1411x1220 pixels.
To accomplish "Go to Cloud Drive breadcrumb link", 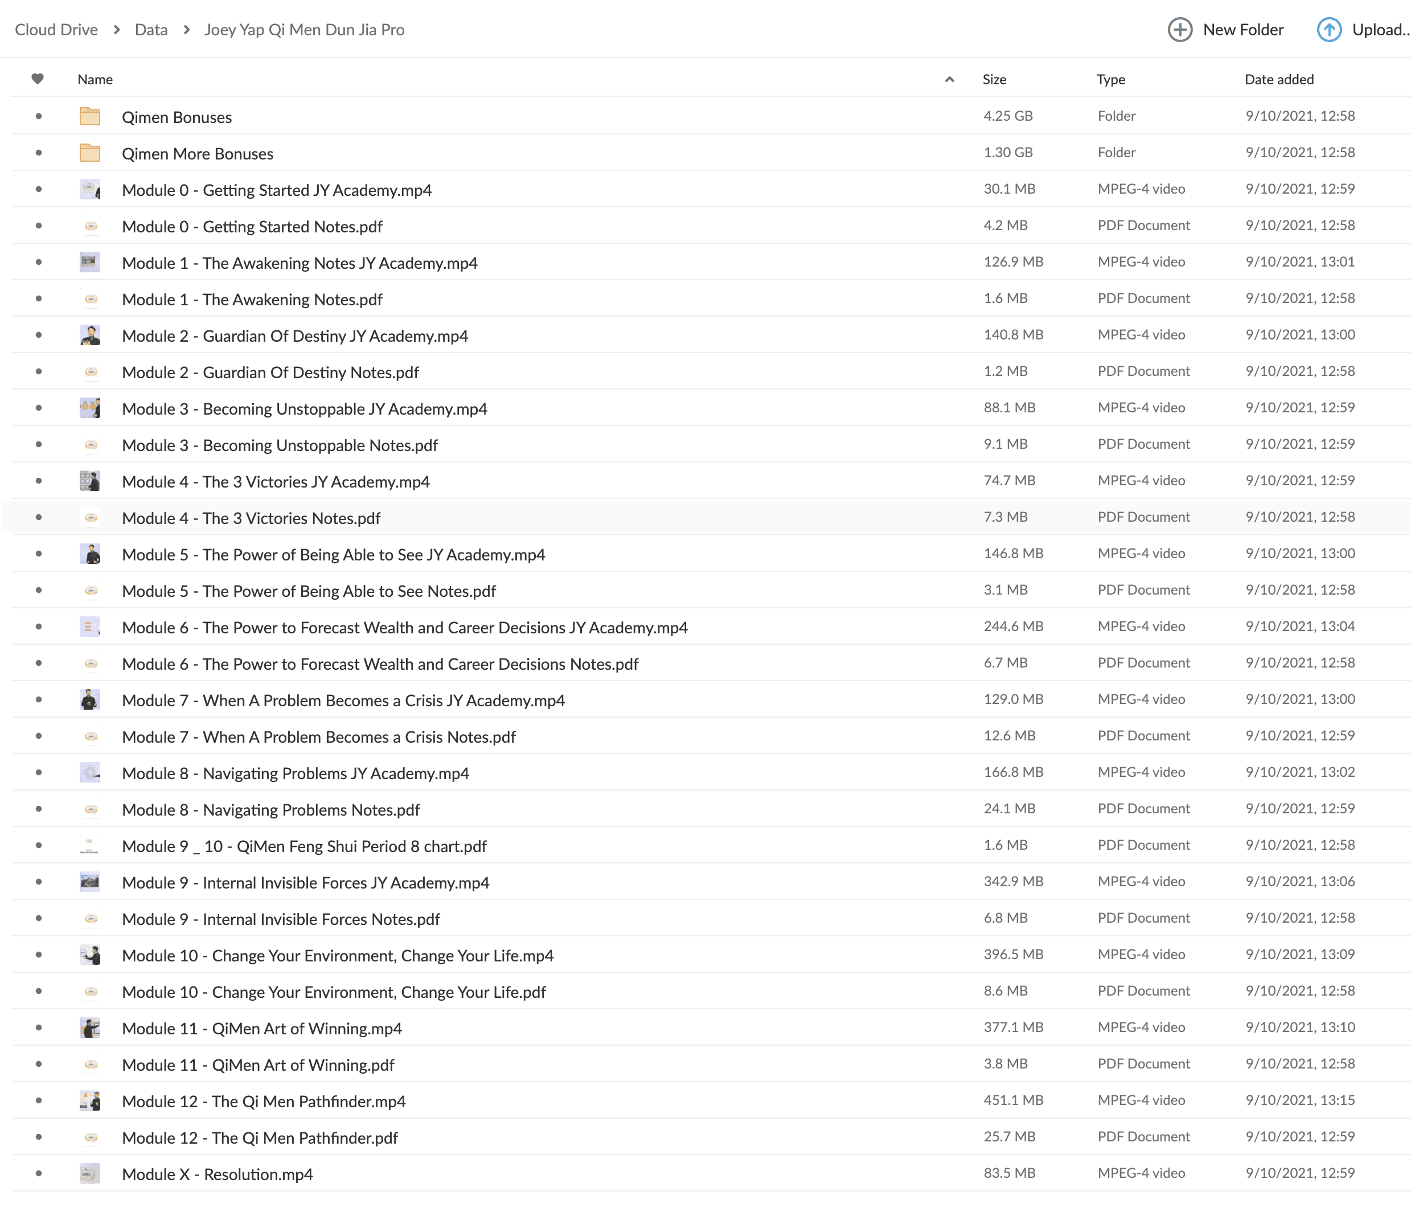I will click(56, 30).
